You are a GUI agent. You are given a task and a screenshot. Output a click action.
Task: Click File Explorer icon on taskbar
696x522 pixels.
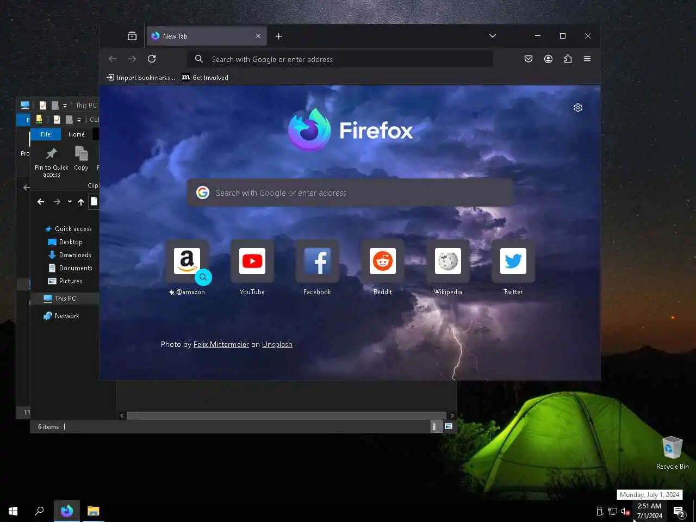pos(94,511)
